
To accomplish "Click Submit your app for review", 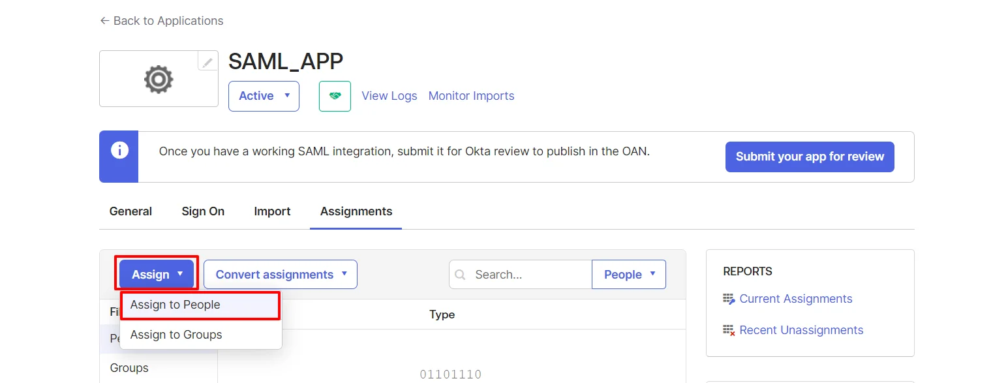I will pyautogui.click(x=809, y=157).
